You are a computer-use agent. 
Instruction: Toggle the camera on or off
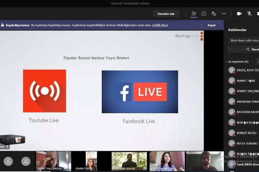239,14
